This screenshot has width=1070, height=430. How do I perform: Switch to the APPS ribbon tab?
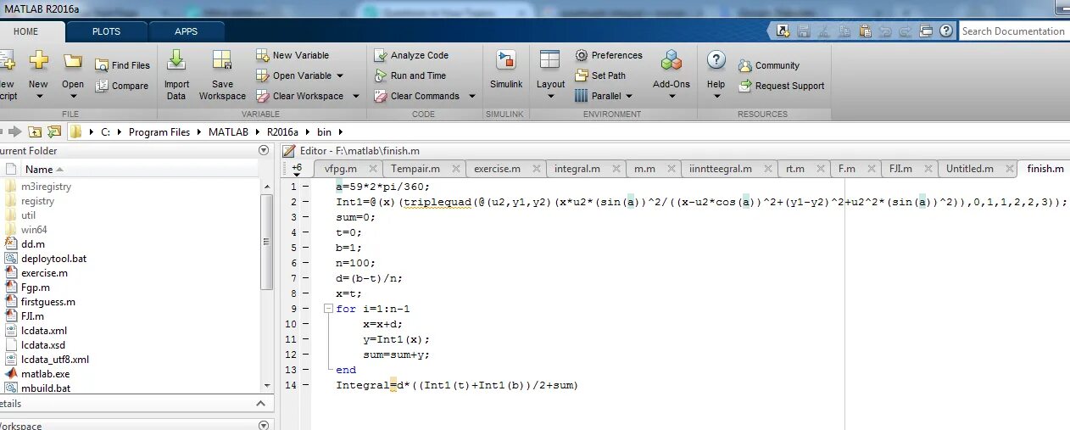point(186,31)
